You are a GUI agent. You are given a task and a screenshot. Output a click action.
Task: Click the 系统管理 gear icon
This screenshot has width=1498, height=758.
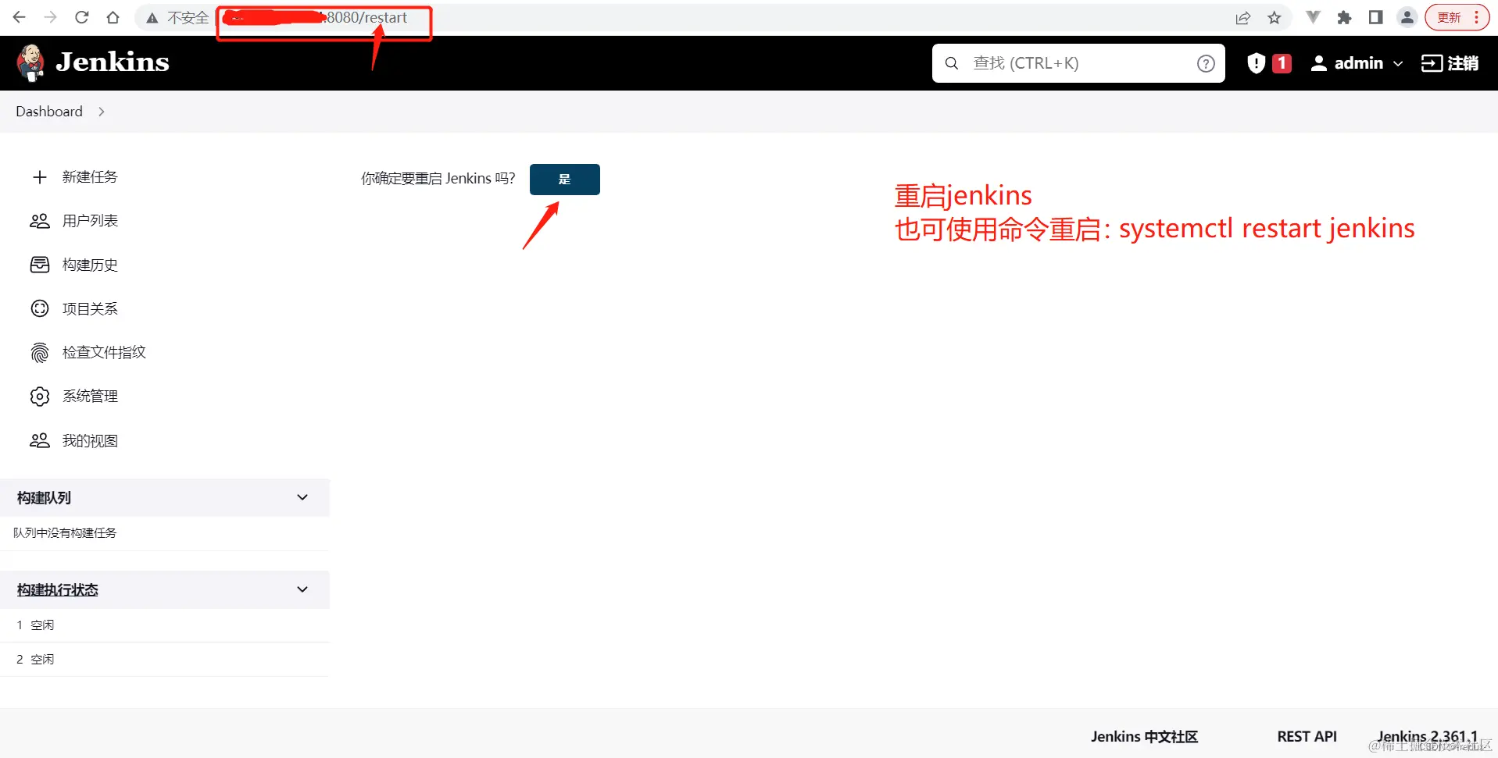point(40,397)
